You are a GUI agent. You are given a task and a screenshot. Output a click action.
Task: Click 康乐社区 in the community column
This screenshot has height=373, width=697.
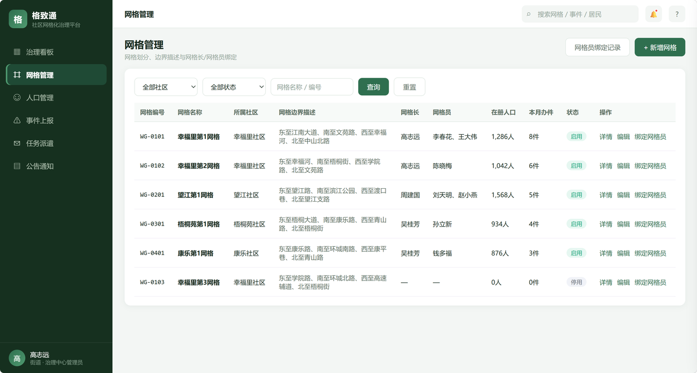click(246, 253)
